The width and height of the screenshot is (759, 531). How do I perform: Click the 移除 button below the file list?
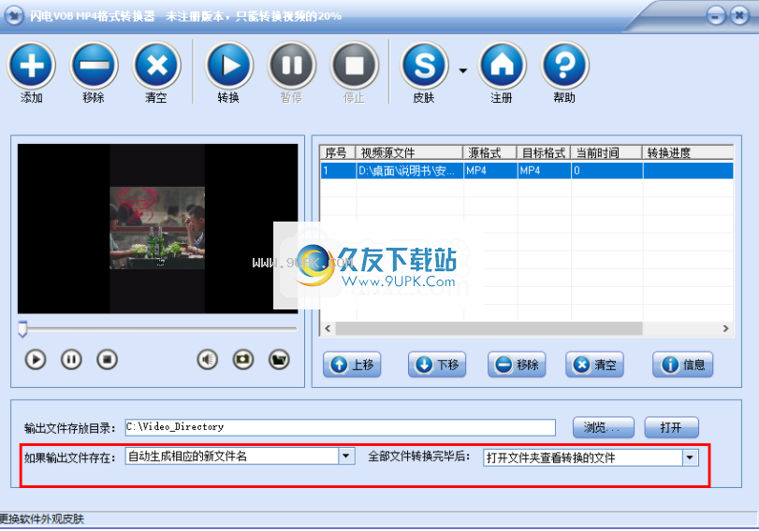pyautogui.click(x=517, y=365)
